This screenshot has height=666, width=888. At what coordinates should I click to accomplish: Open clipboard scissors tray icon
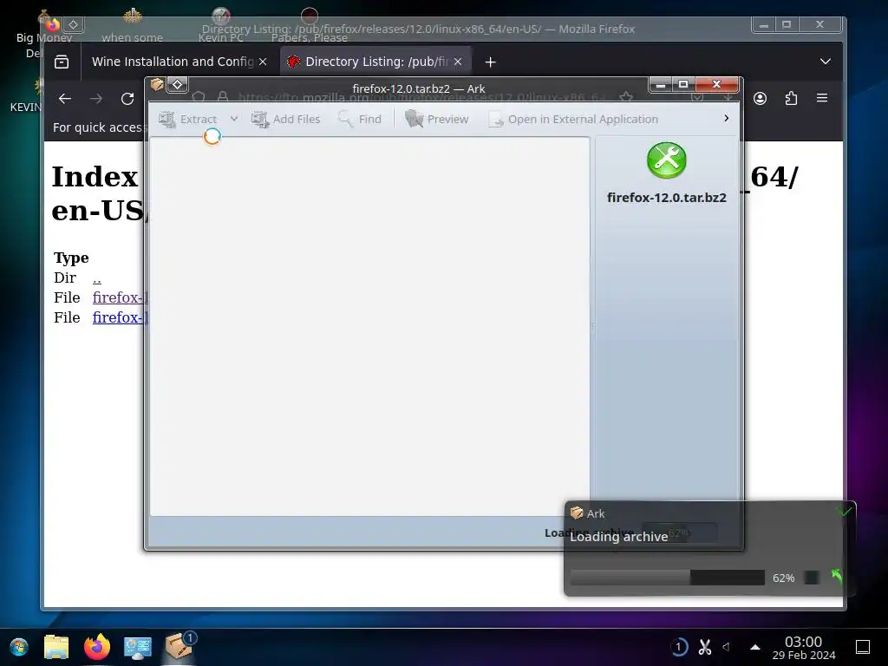click(x=704, y=647)
